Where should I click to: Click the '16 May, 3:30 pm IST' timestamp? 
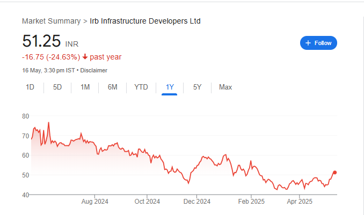click(48, 70)
